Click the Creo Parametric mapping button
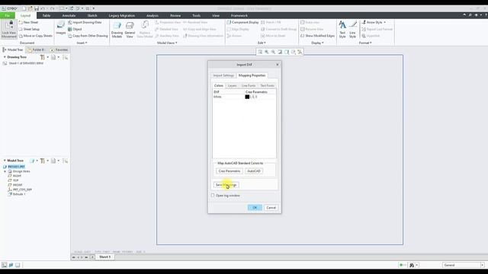Screen dimensions: 488x274 pyautogui.click(x=230, y=171)
